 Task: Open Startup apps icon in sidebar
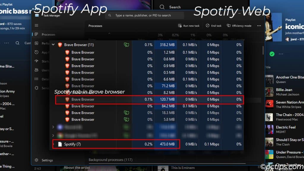click(37, 61)
